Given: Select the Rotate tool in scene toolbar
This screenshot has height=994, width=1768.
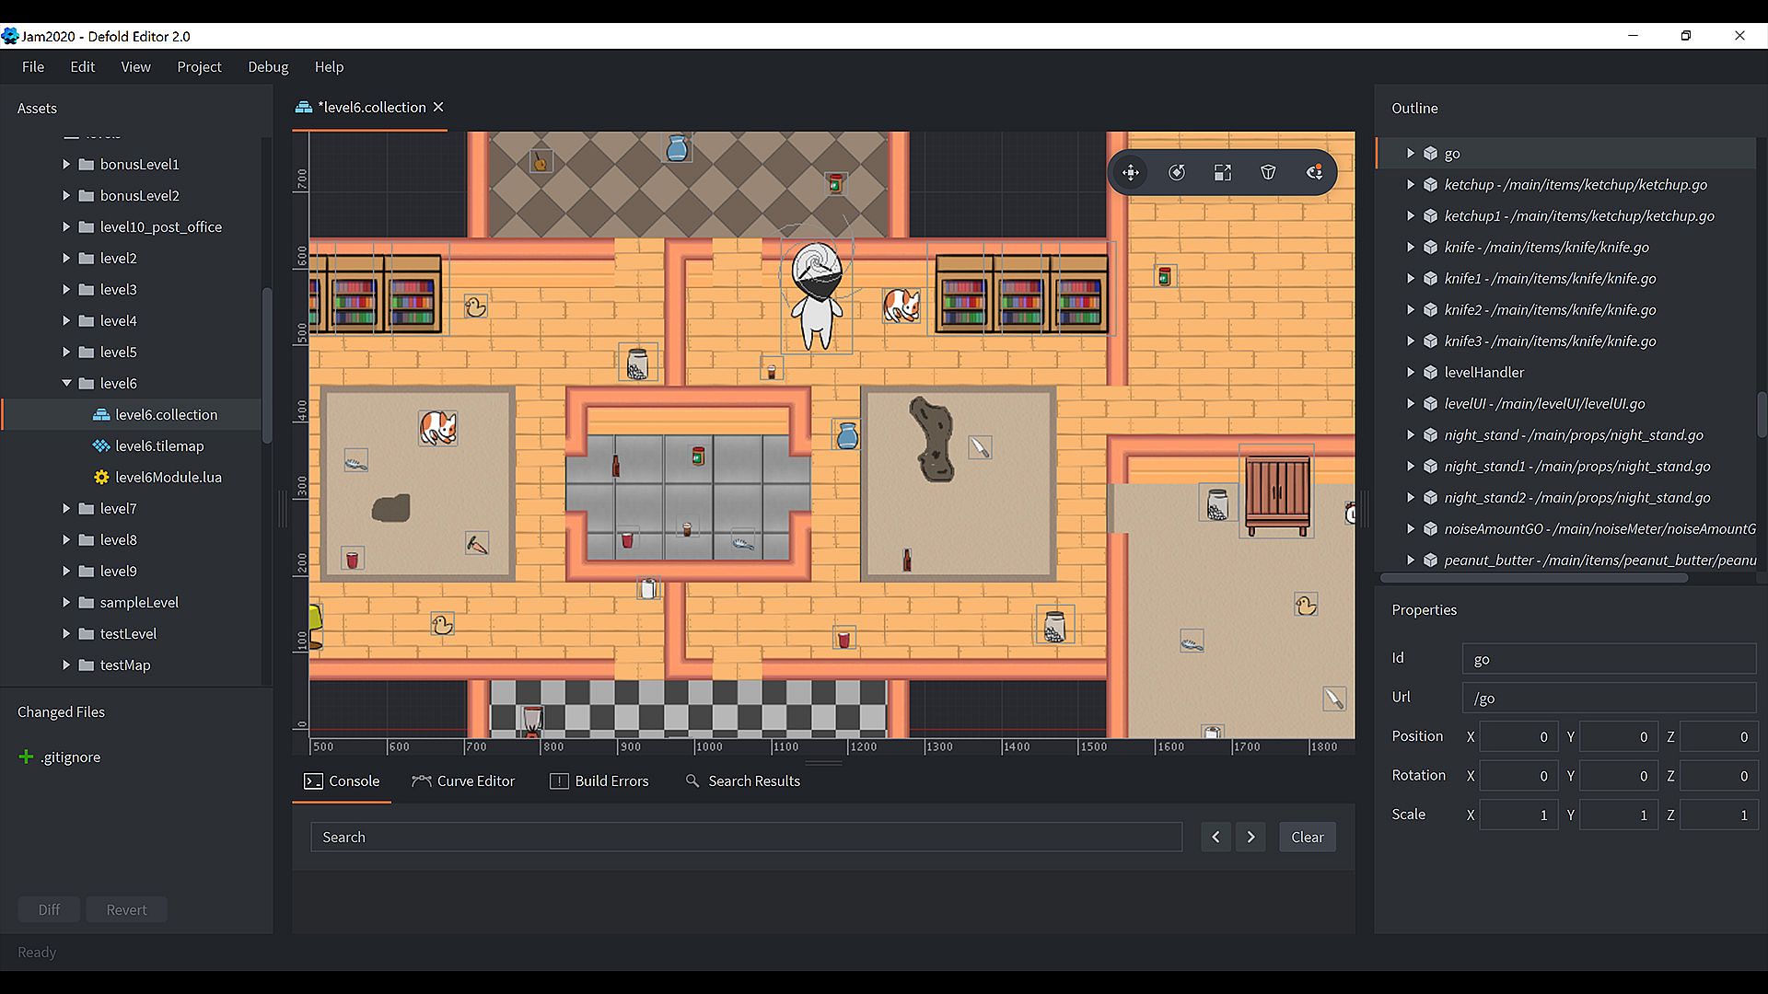Looking at the screenshot, I should click(1177, 172).
